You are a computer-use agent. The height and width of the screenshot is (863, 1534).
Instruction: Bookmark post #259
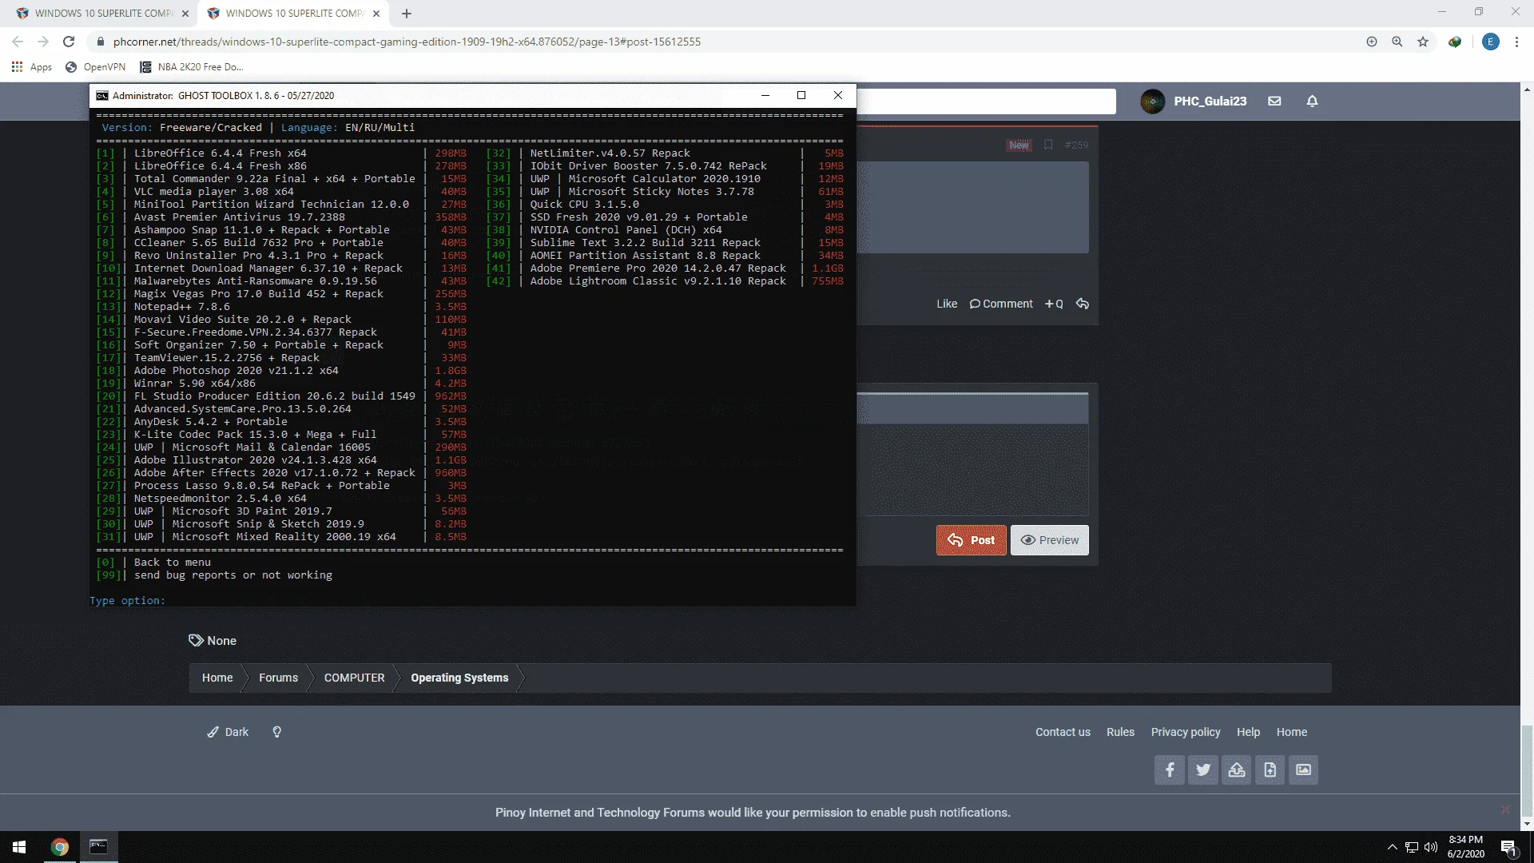1048,145
